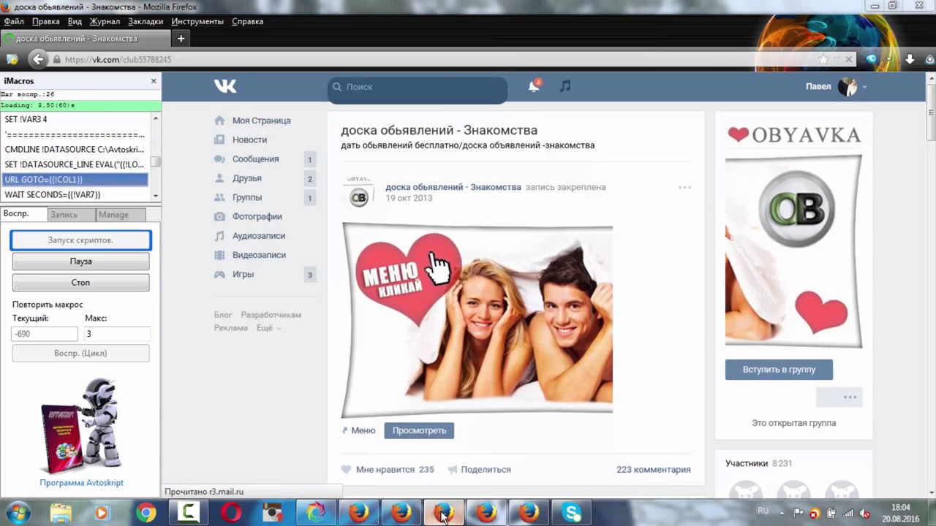Open the Инструменты menu
Image resolution: width=936 pixels, height=526 pixels.
coord(197,21)
